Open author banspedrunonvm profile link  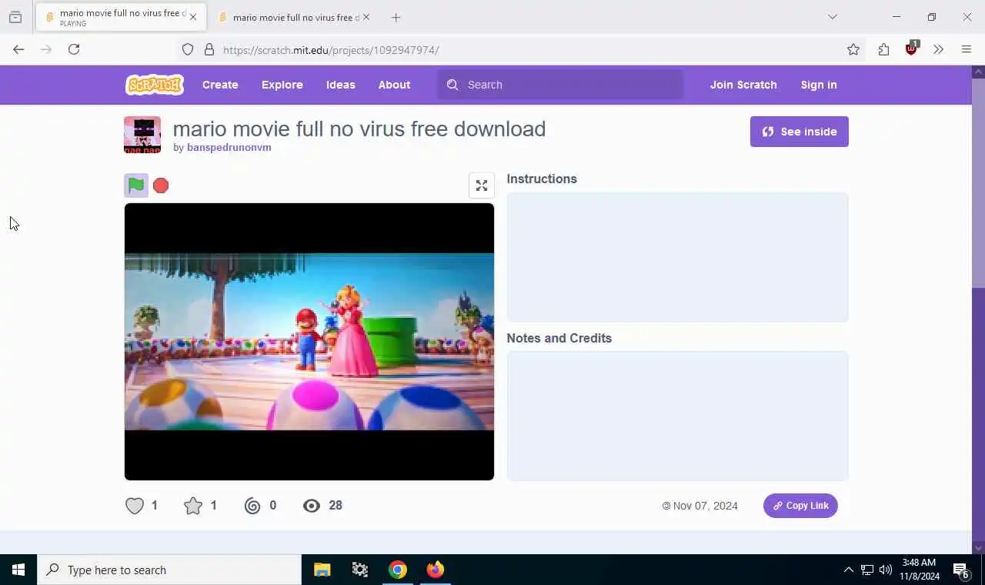click(229, 148)
